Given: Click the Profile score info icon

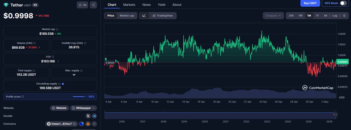Looking at the screenshot, I should (x=23, y=96).
